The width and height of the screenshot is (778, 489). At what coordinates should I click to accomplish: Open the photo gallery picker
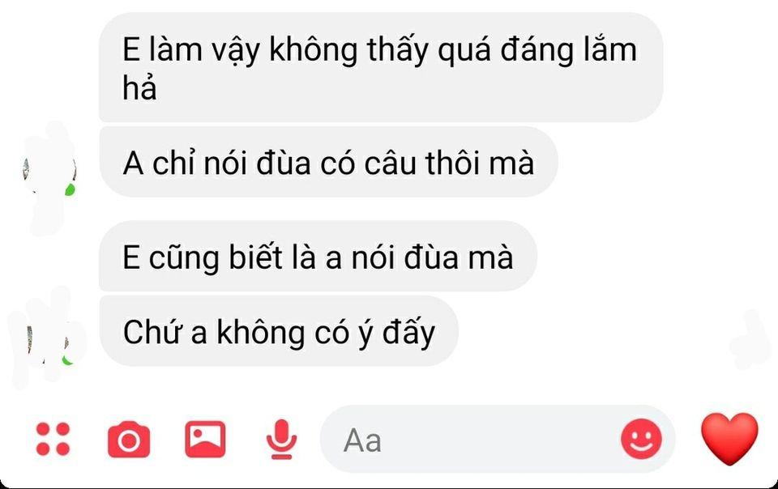tap(205, 440)
